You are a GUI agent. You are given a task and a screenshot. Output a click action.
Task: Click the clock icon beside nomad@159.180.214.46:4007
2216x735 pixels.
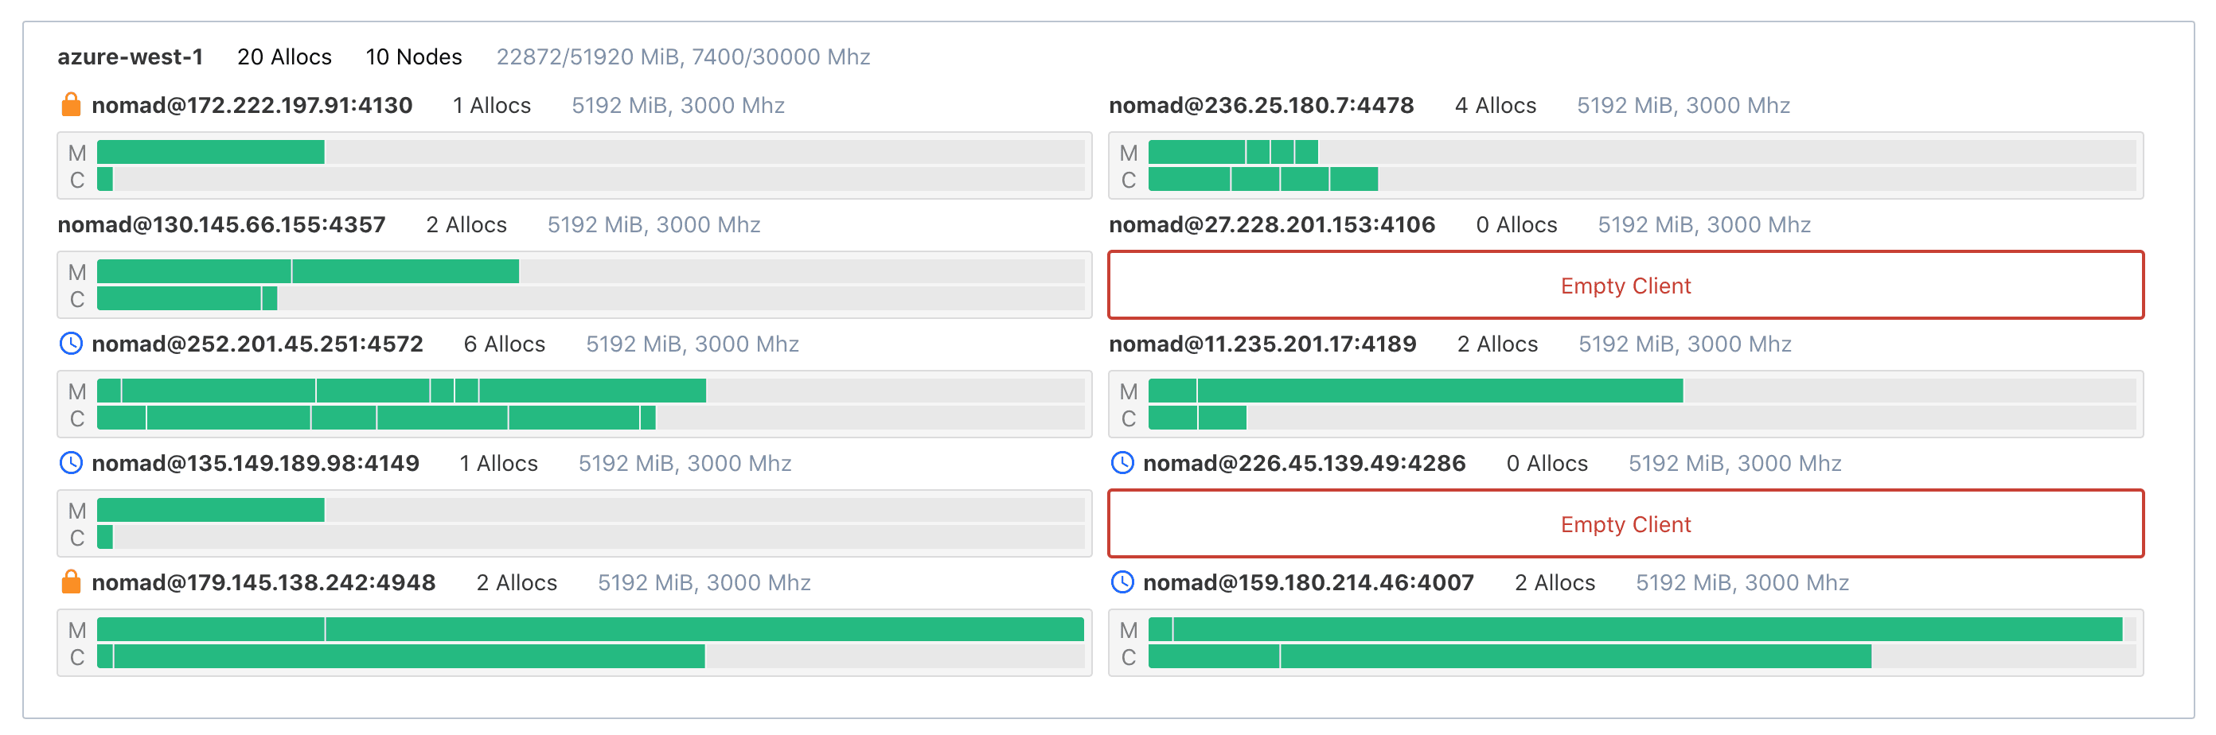coord(1122,582)
